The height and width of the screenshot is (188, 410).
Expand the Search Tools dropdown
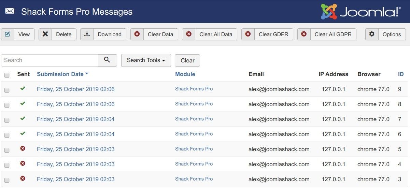[146, 60]
